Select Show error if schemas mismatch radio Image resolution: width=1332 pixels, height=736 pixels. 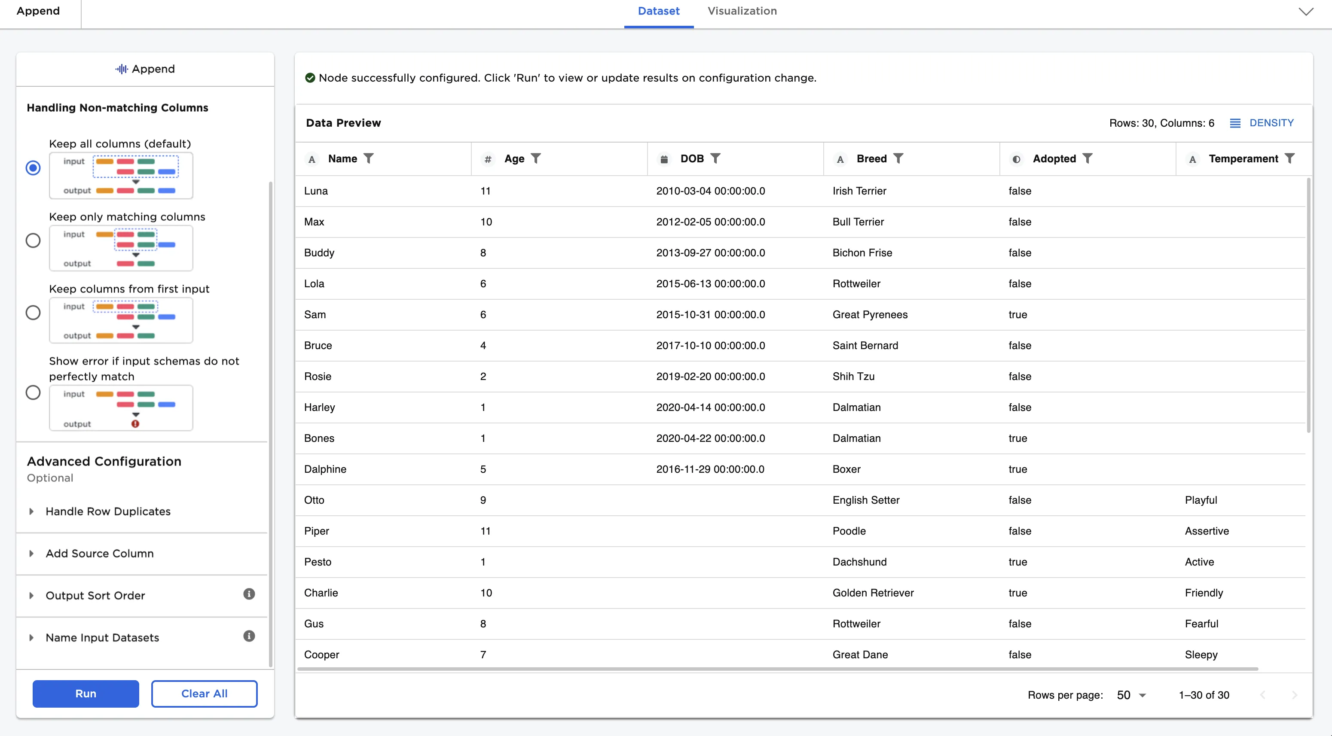point(33,393)
